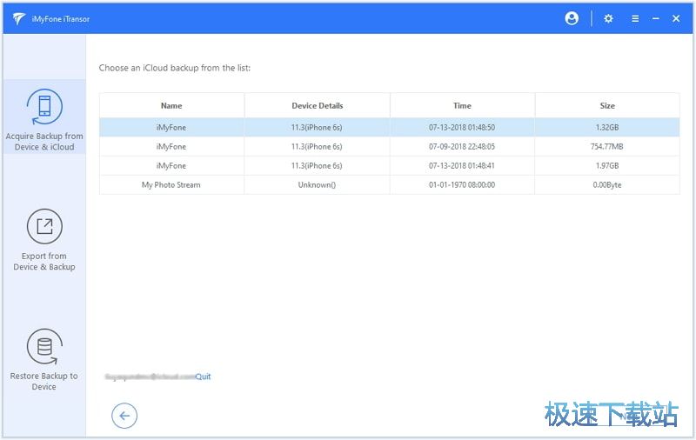Viewport: 696px width, 440px height.
Task: Select the iMyFone backup sized 1.32GB
Action: coord(390,127)
